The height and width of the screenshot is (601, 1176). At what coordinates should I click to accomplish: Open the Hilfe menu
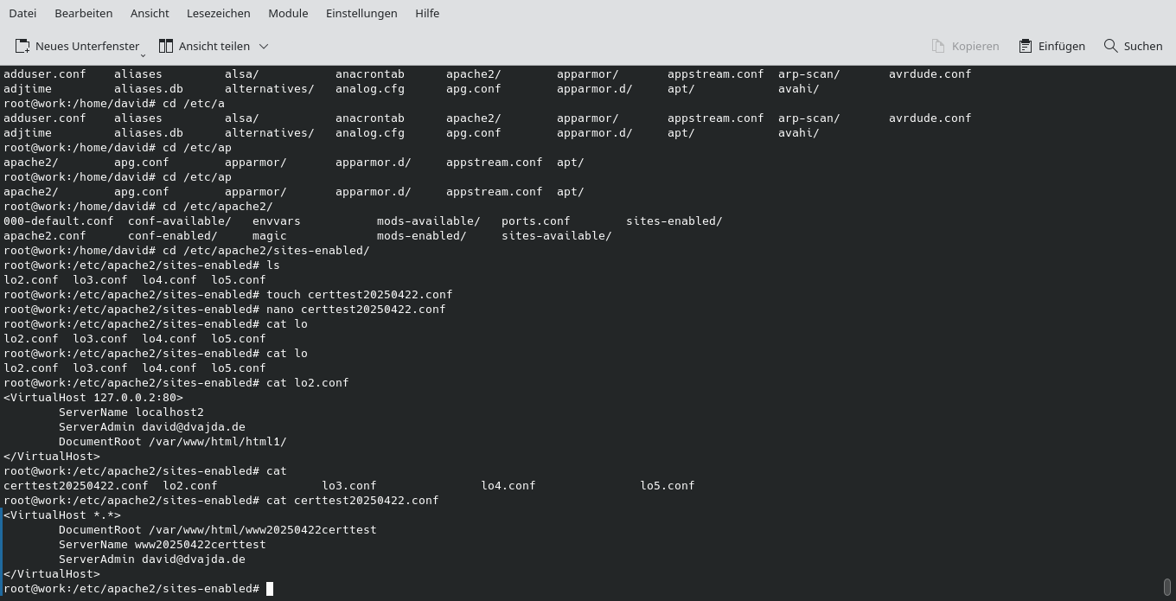pyautogui.click(x=426, y=13)
